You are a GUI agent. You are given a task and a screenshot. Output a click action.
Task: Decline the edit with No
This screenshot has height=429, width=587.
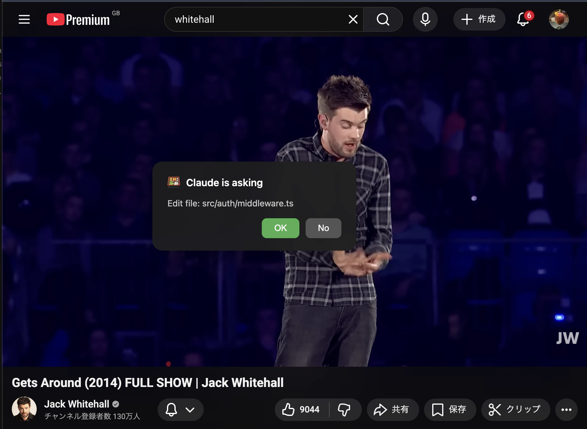(323, 228)
